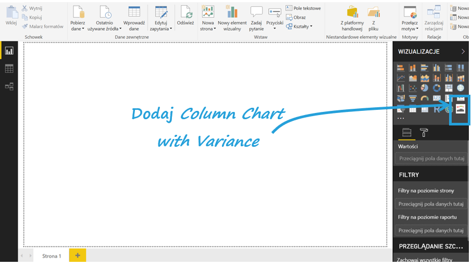
Task: Collapse the Wizualizacje pane with chevron
Action: (x=463, y=52)
